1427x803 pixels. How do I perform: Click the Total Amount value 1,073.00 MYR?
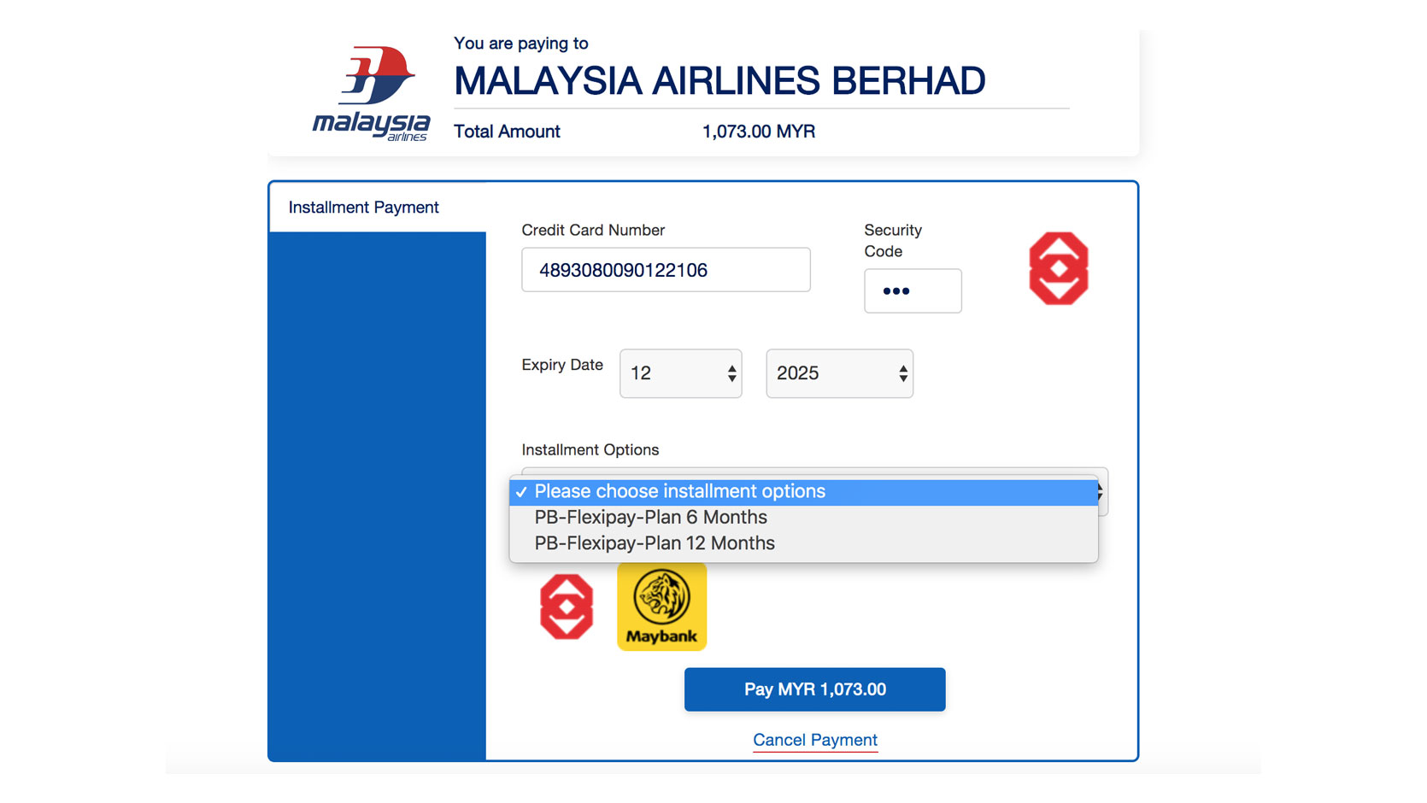coord(759,132)
